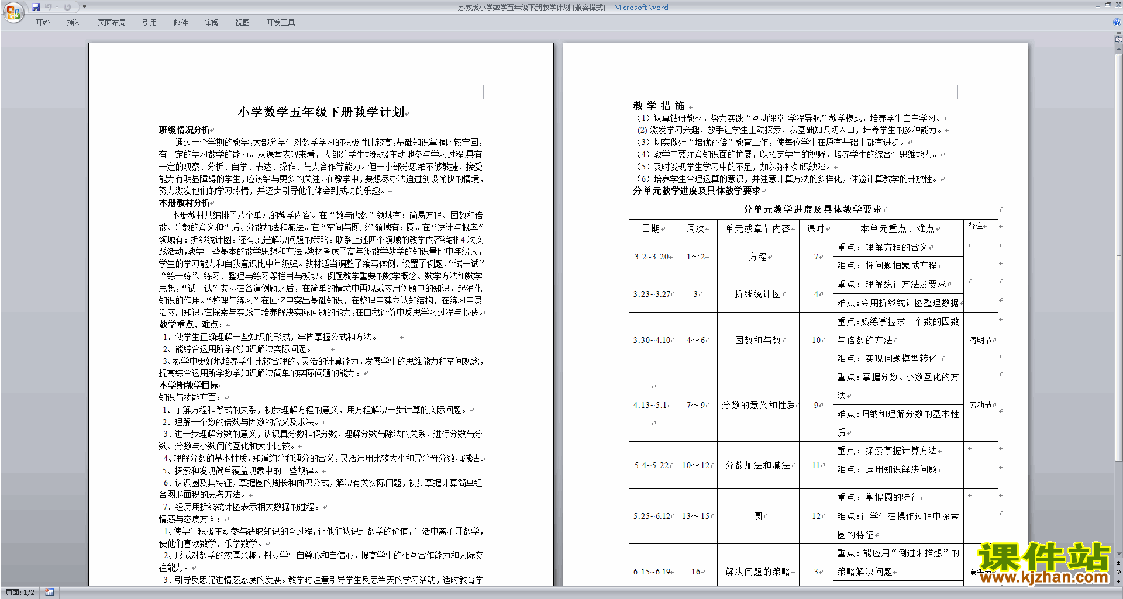
Task: Toggle the ruler icon above scrollbar
Action: (x=1119, y=40)
